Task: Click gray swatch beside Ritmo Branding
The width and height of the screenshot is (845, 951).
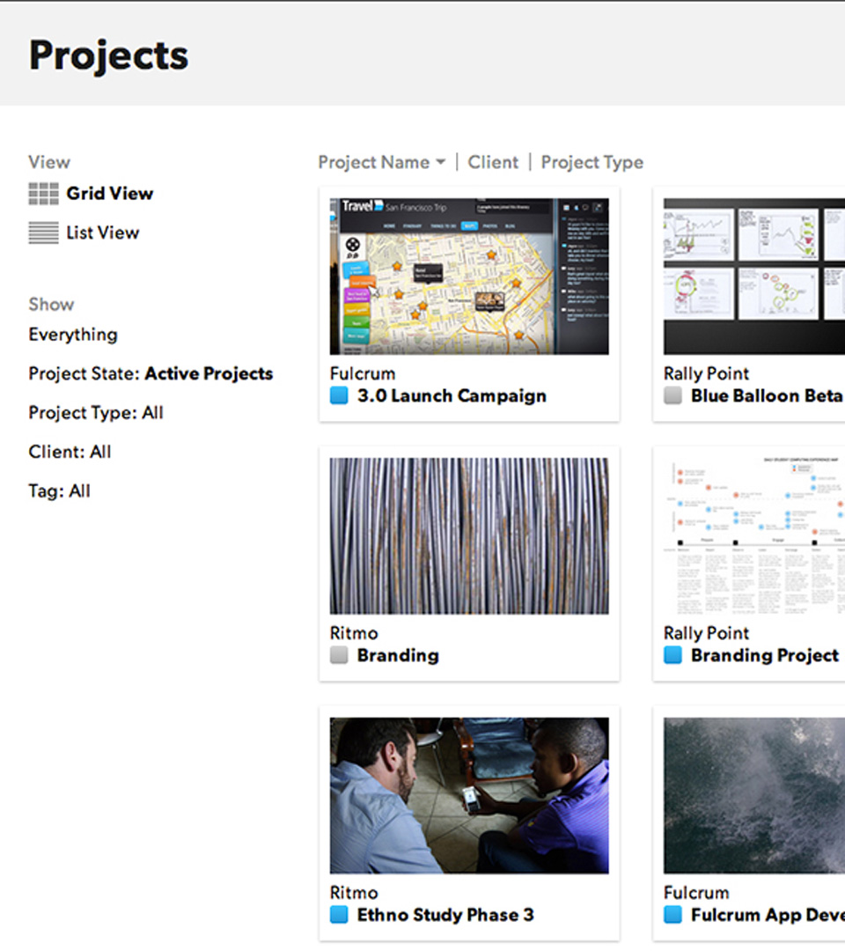Action: click(x=339, y=655)
